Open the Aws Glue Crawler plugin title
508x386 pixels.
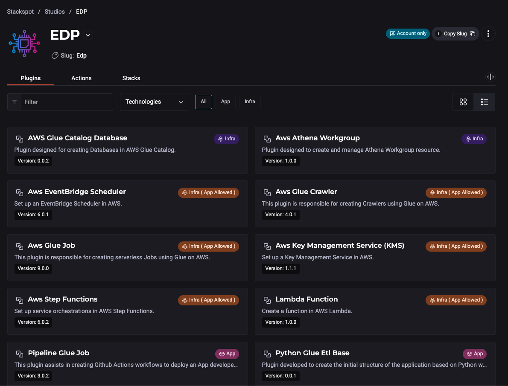click(306, 192)
